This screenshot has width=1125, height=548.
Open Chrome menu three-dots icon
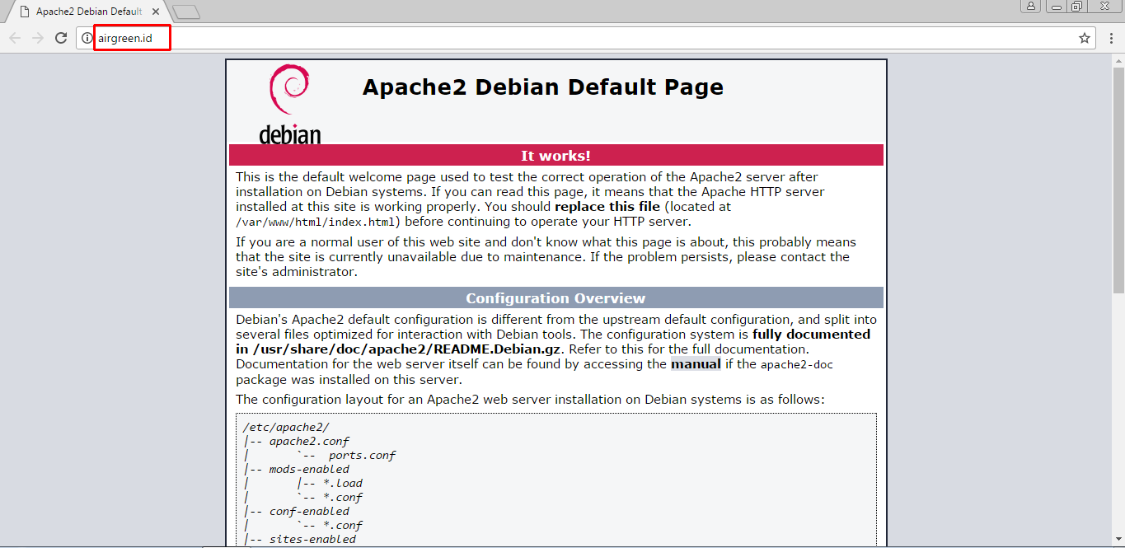1110,38
